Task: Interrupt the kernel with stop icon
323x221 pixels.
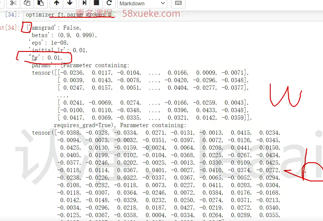Action: pos(97,3)
